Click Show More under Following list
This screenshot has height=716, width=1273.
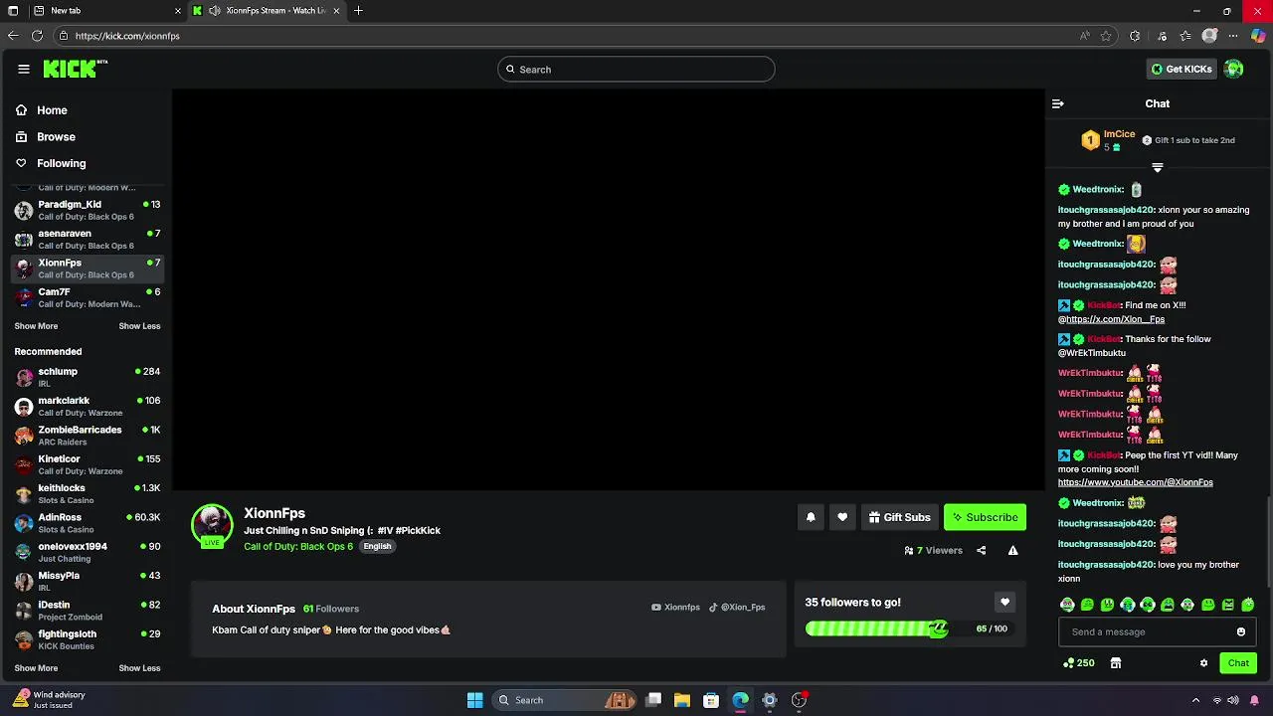click(x=36, y=326)
